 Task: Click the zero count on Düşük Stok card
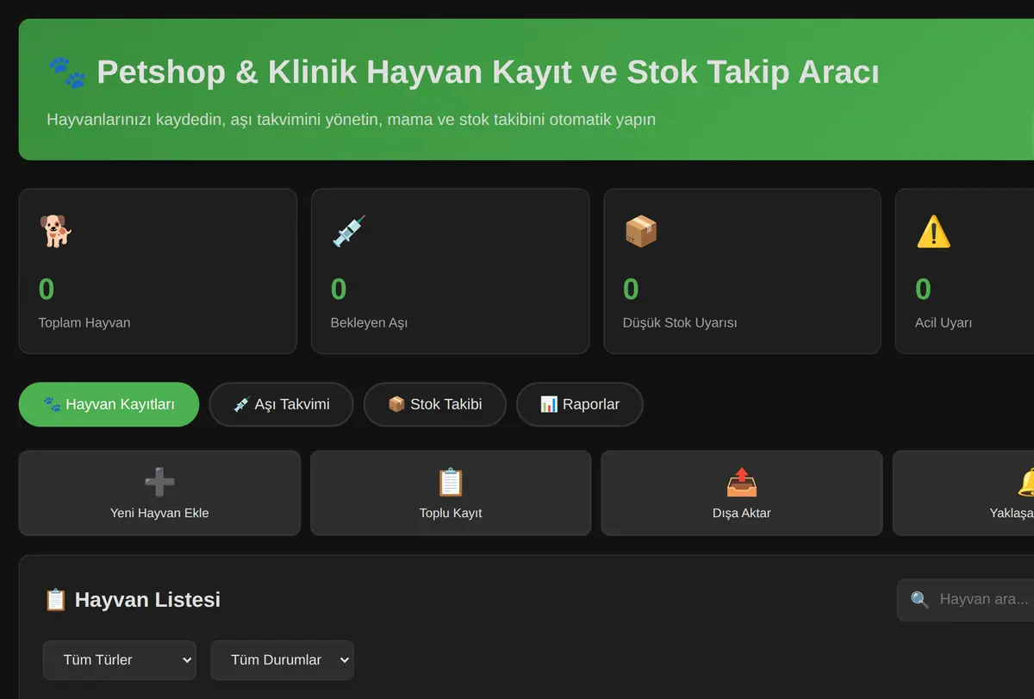tap(631, 289)
